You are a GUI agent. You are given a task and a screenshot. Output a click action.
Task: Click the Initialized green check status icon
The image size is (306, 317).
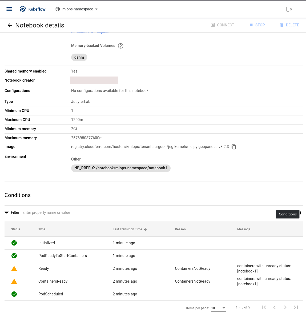[14, 243]
